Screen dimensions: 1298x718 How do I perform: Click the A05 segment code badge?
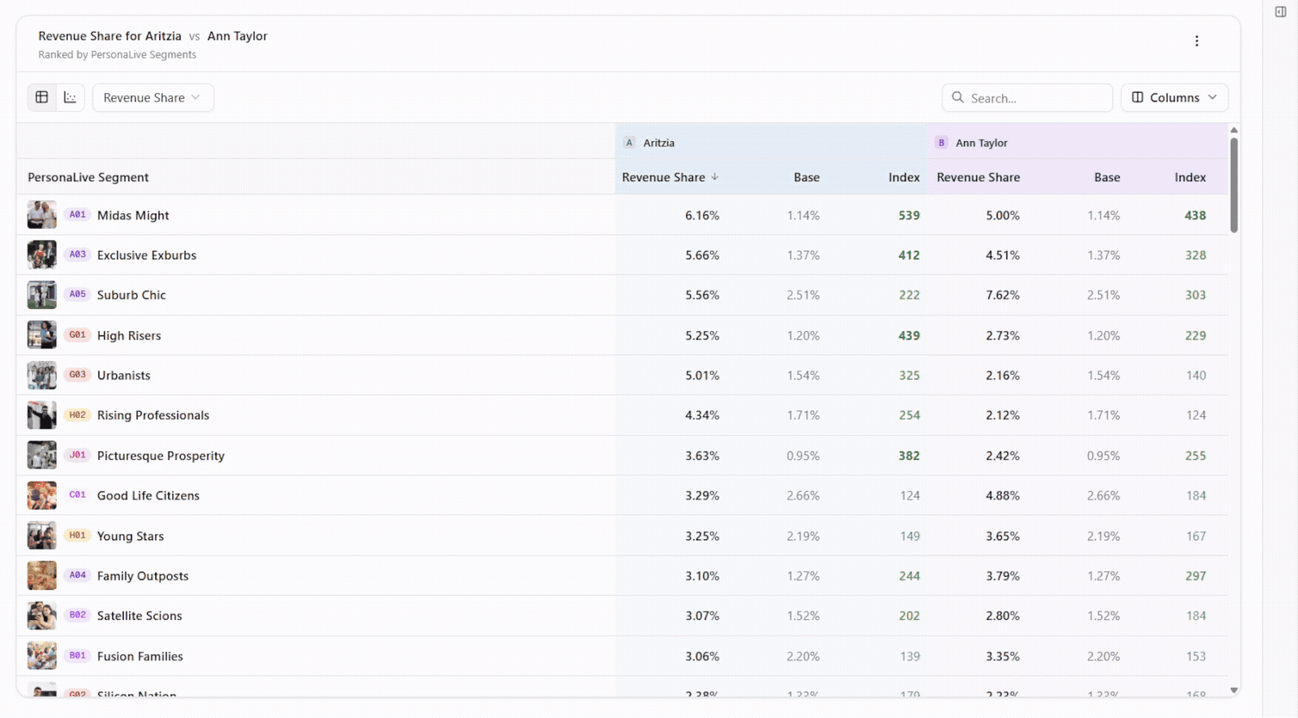(x=77, y=294)
